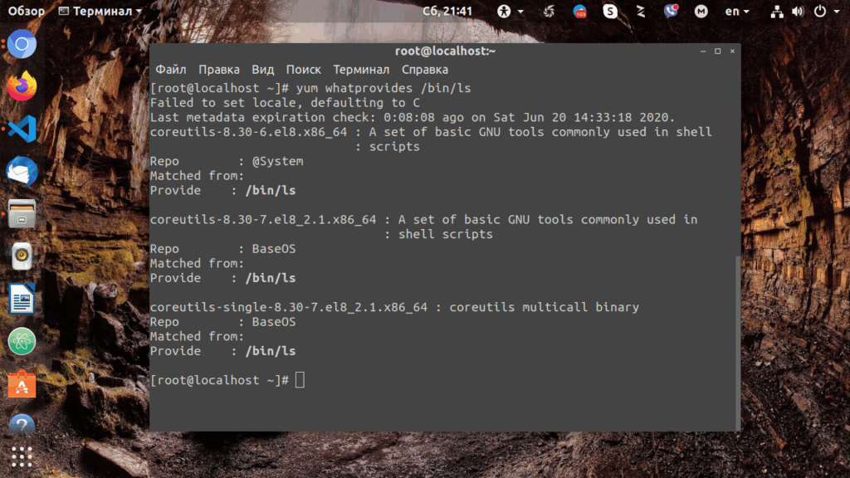Click the Viber tray icon
Viewport: 850px width, 478px height.
(671, 11)
